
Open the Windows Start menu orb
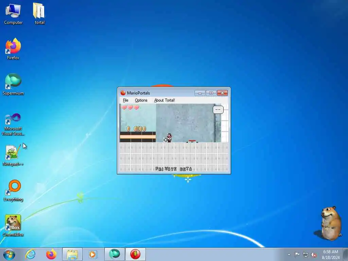pyautogui.click(x=9, y=254)
